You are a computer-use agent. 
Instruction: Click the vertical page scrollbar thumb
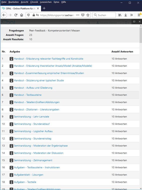coord(141,35)
